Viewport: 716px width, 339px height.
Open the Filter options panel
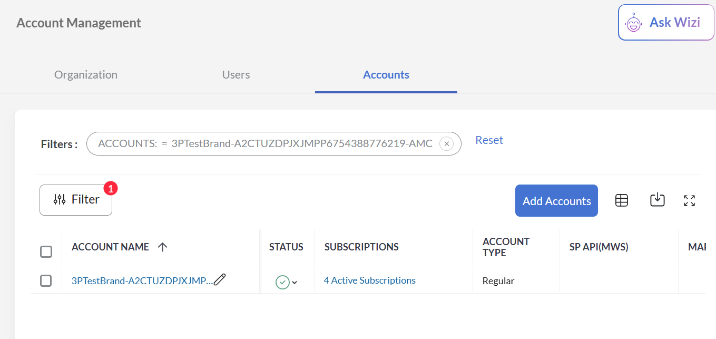pyautogui.click(x=76, y=200)
